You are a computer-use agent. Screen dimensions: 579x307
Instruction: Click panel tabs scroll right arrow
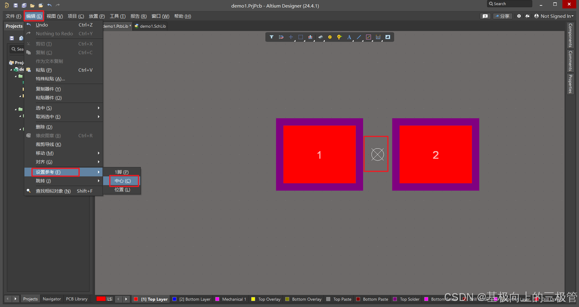click(15, 299)
